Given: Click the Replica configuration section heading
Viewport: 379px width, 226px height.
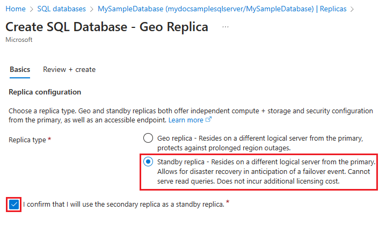Looking at the screenshot, I should (x=45, y=92).
